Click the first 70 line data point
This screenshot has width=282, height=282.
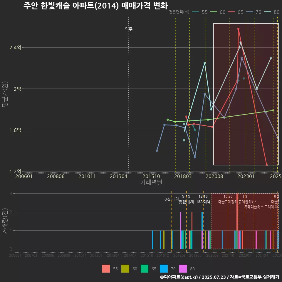click(x=157, y=150)
